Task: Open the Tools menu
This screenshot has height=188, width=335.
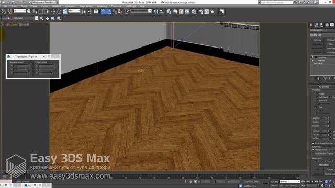Action: pyautogui.click(x=14, y=6)
